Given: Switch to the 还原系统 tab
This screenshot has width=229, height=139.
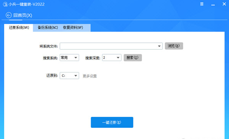Looking at the screenshot, I should pos(19,27).
